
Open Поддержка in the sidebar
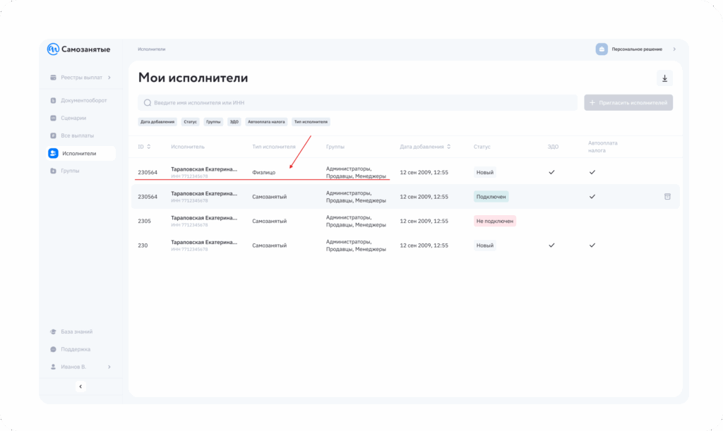75,349
